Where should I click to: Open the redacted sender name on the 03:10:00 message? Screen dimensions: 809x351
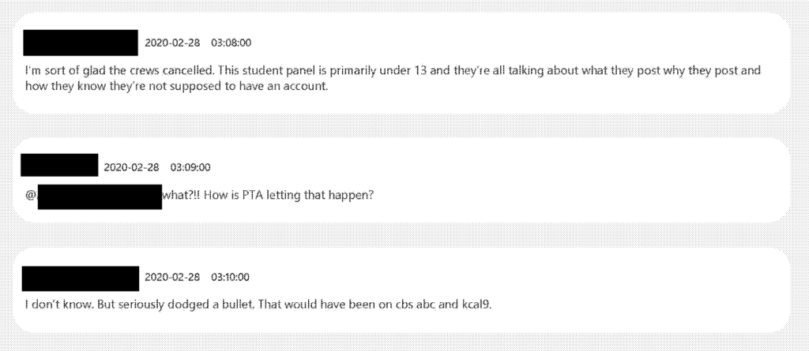(x=81, y=277)
